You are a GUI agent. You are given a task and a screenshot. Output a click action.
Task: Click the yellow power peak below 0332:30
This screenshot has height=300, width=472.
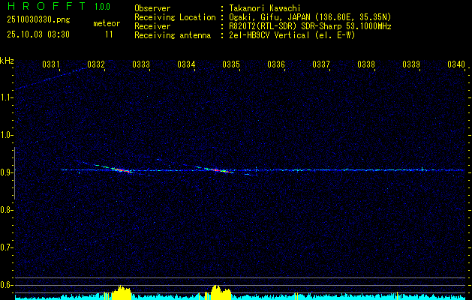tap(122, 292)
